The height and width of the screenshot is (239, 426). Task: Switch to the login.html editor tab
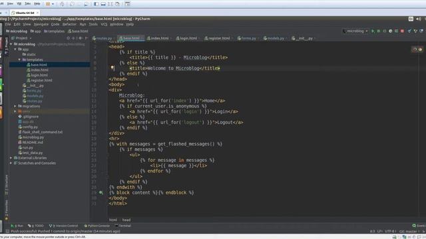pos(188,39)
